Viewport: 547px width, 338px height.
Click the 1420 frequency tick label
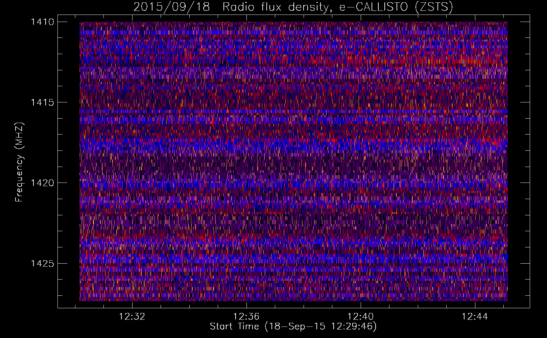pyautogui.click(x=42, y=183)
